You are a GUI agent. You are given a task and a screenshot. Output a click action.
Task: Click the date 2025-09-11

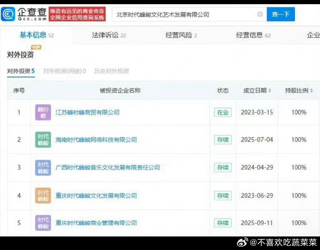click(257, 223)
